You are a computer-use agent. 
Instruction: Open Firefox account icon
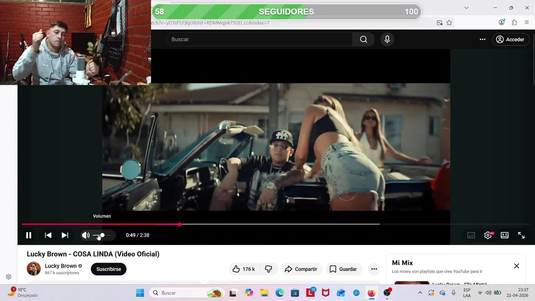tap(502, 23)
